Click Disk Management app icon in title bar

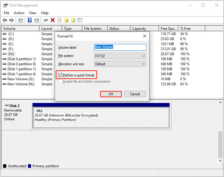point(5,5)
